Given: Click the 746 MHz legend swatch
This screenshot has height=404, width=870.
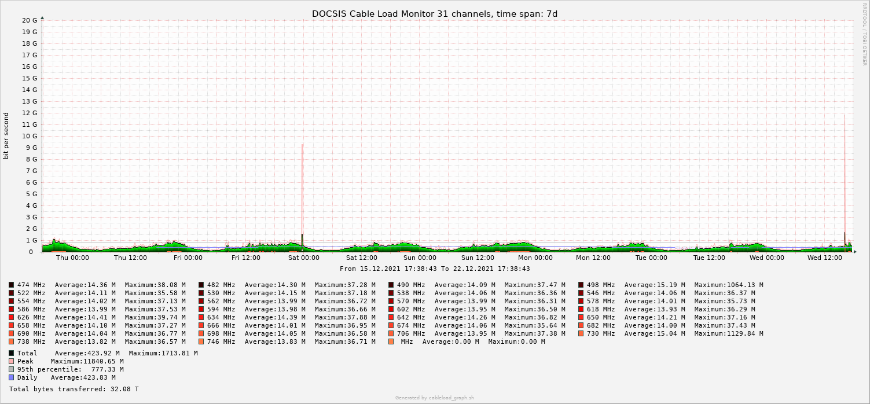Looking at the screenshot, I should tap(201, 341).
